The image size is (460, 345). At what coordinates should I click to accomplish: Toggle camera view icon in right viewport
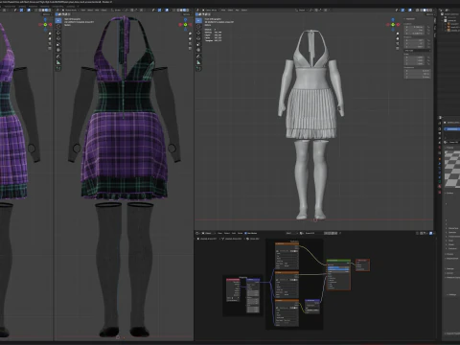[x=398, y=43]
